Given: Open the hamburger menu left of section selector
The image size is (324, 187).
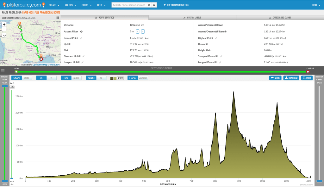Looking at the screenshot, I should click(x=3, y=71).
